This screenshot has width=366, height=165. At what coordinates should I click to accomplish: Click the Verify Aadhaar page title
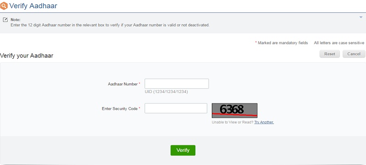(33, 6)
